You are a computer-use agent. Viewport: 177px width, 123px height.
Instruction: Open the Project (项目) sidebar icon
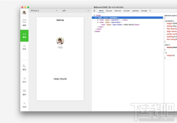[24, 47]
